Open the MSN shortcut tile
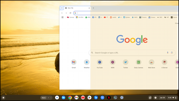 (x=113, y=64)
